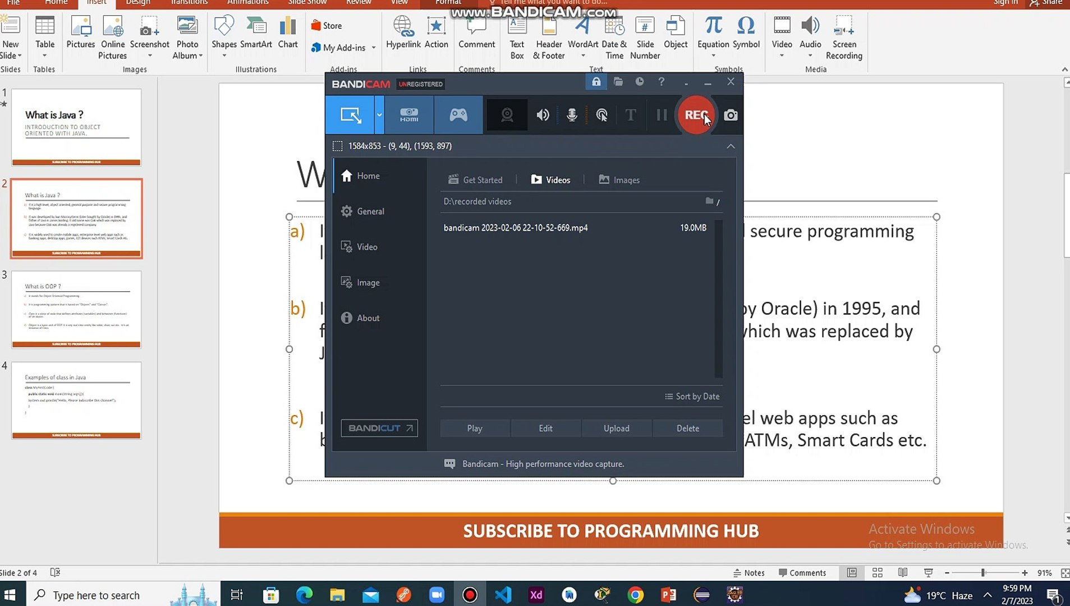This screenshot has height=606, width=1070.
Task: Open Bandicam screenshot capture camera icon
Action: pos(731,115)
